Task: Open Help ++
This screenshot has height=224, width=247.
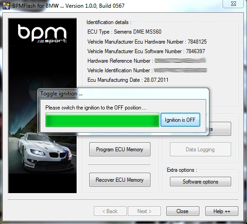Action: click(222, 211)
